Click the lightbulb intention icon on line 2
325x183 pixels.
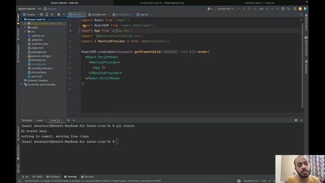(x=84, y=26)
